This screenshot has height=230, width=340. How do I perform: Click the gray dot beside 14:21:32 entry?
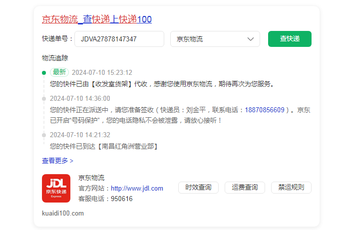pos(44,135)
